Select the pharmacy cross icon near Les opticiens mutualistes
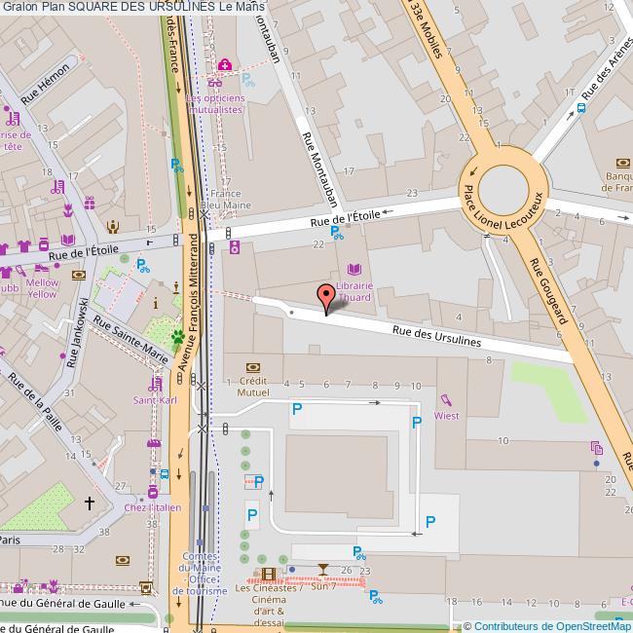This screenshot has width=633, height=633. 225,65
